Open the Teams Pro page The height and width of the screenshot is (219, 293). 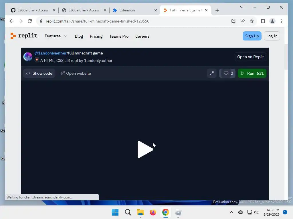point(119,36)
